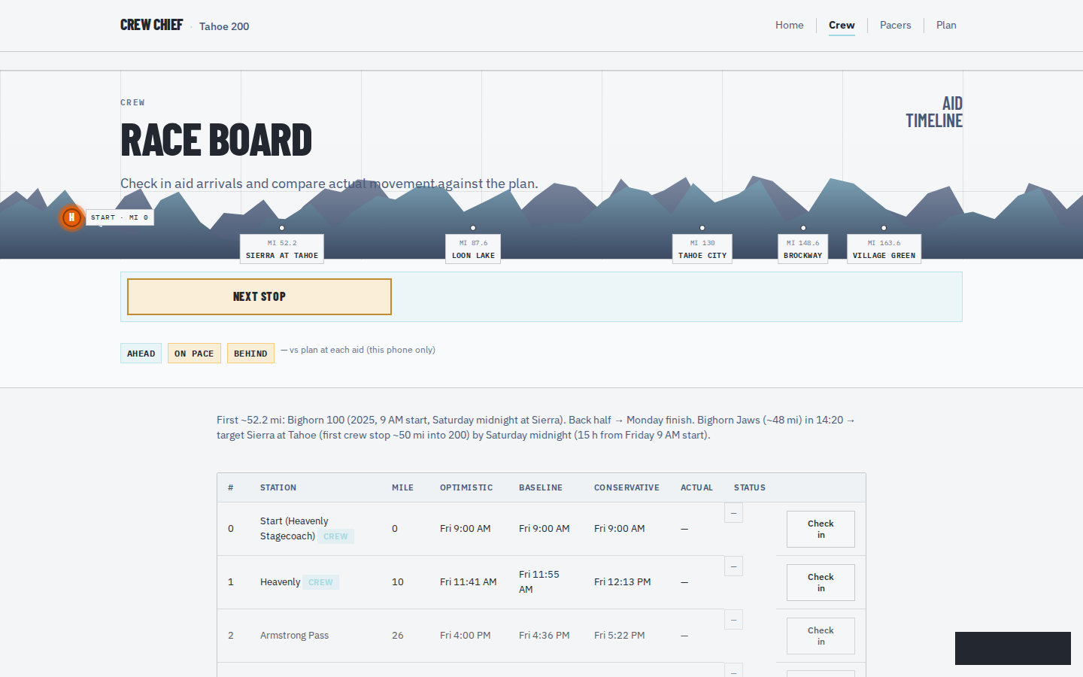Select the Loon Lake timeline marker
The width and height of the screenshot is (1083, 677).
coord(473,249)
